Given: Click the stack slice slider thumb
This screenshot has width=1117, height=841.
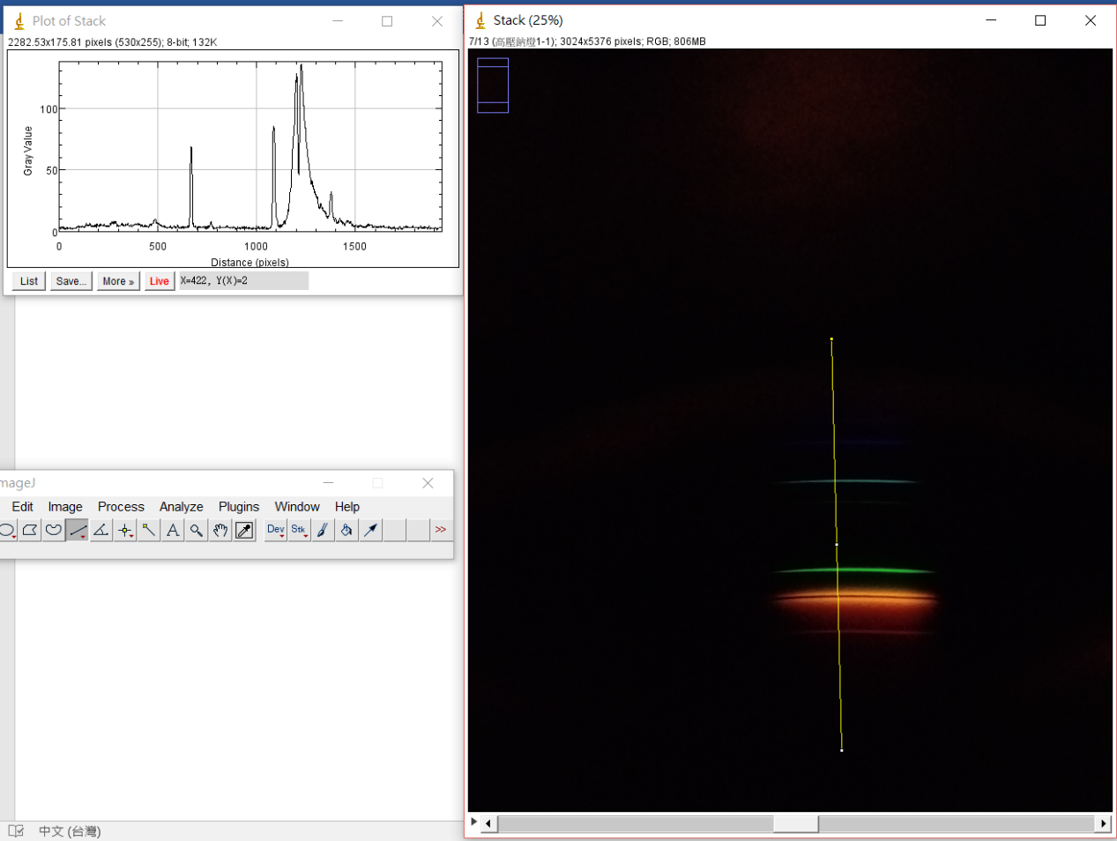Looking at the screenshot, I should tap(796, 823).
